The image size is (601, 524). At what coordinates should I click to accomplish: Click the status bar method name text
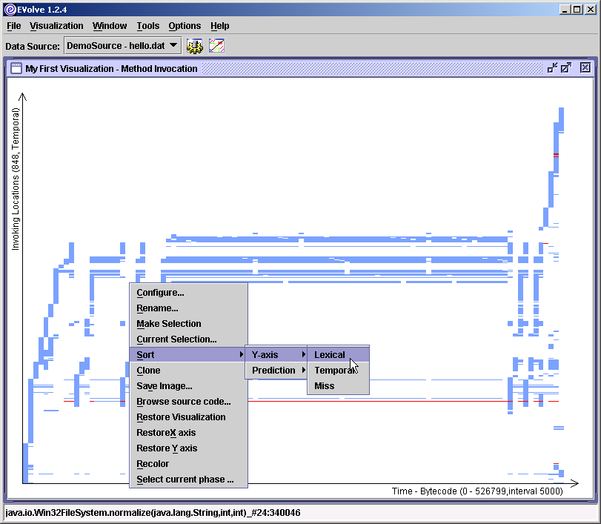tap(153, 512)
